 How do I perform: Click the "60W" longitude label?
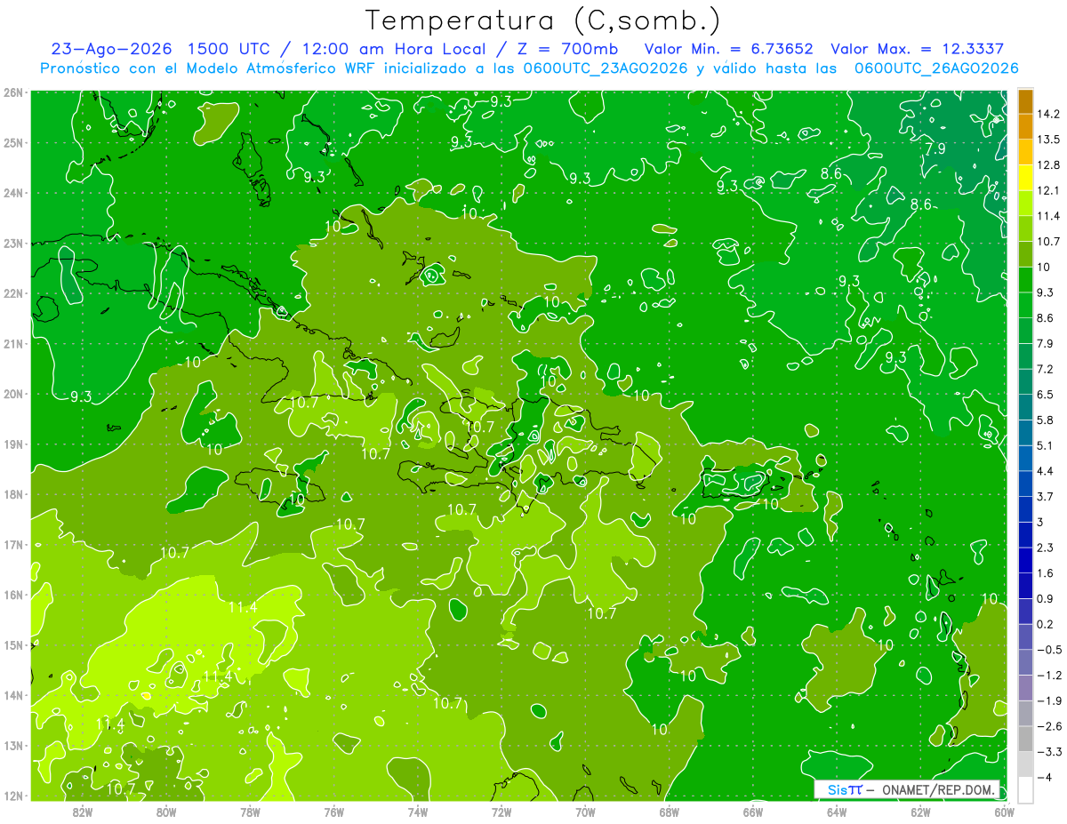pos(1004,812)
